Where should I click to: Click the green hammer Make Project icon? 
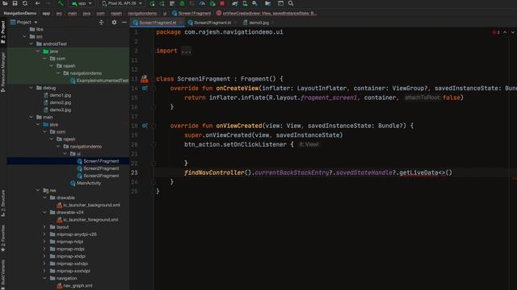click(61, 3)
